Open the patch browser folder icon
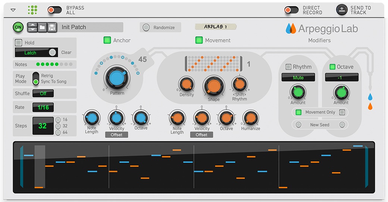388x202 pixels. pyautogui.click(x=42, y=27)
